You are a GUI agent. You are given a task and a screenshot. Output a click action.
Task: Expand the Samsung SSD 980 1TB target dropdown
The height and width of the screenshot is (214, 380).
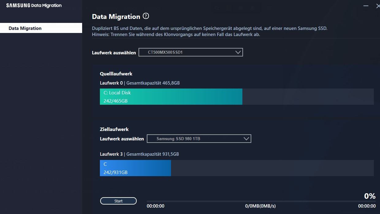click(x=199, y=139)
